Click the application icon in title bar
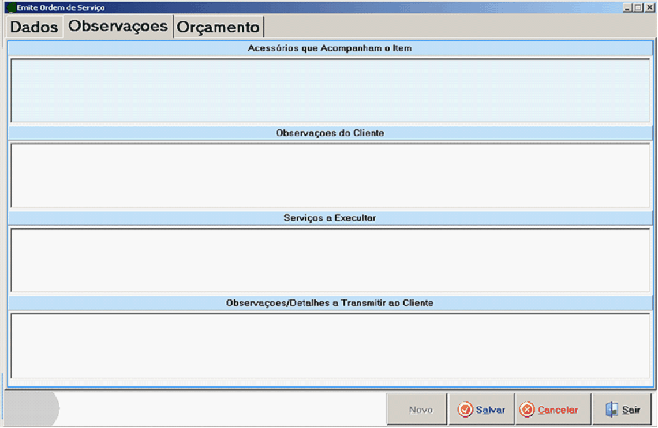This screenshot has height=428, width=658. pos(10,8)
